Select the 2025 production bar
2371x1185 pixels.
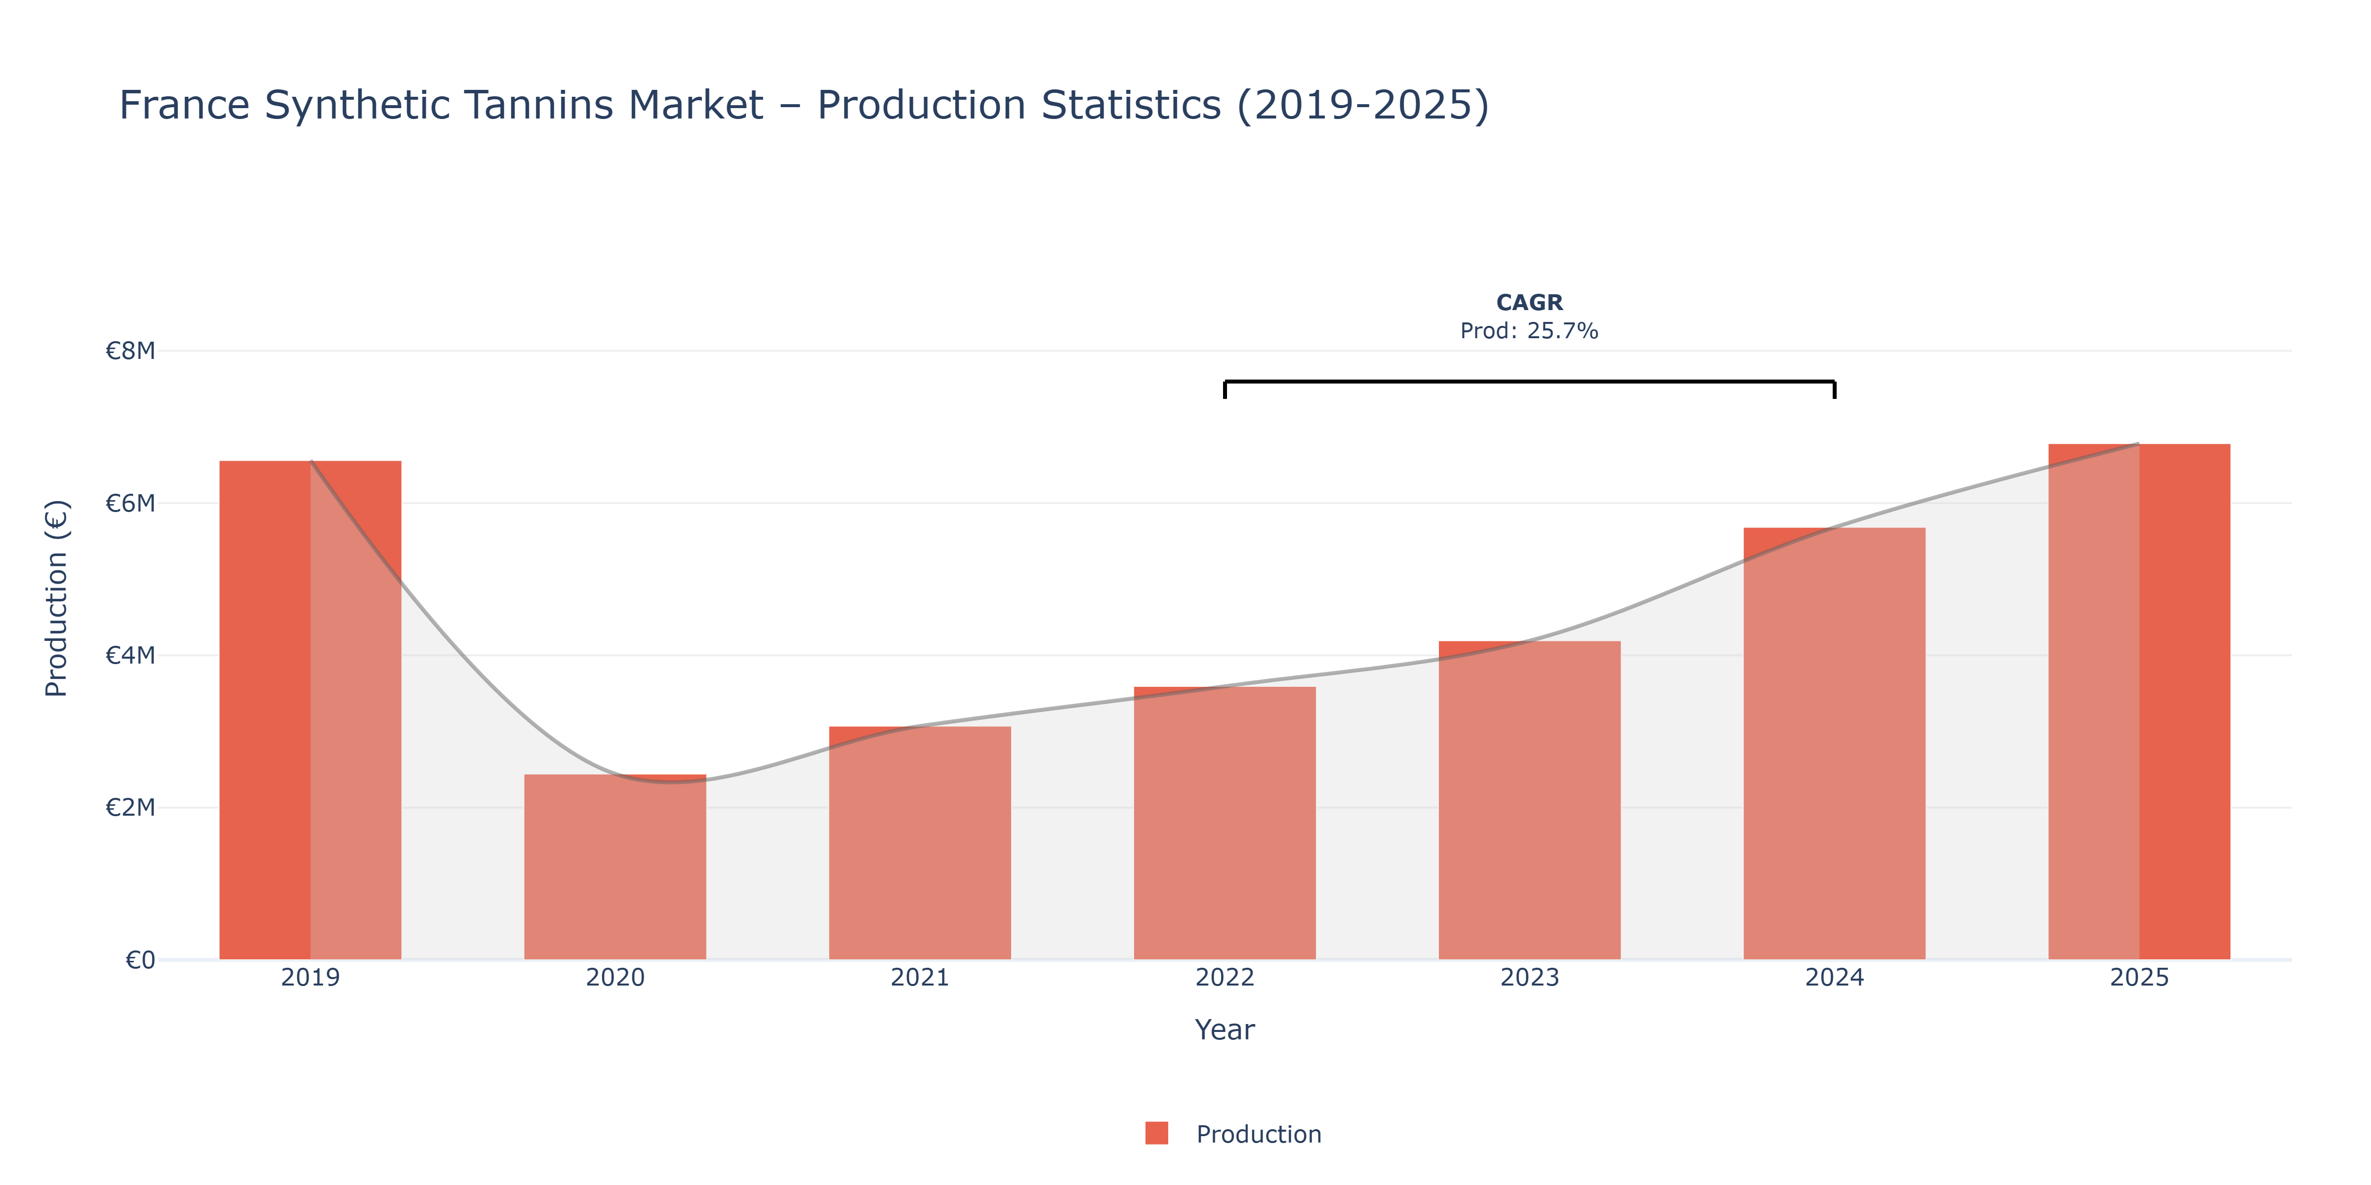click(x=2139, y=702)
